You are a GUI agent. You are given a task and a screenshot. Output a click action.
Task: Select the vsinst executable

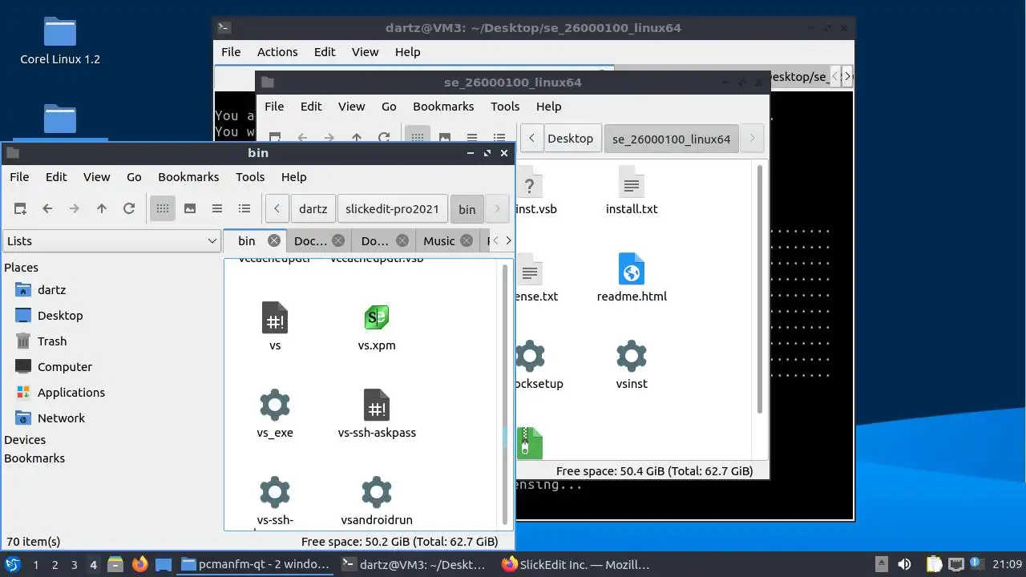click(x=632, y=365)
